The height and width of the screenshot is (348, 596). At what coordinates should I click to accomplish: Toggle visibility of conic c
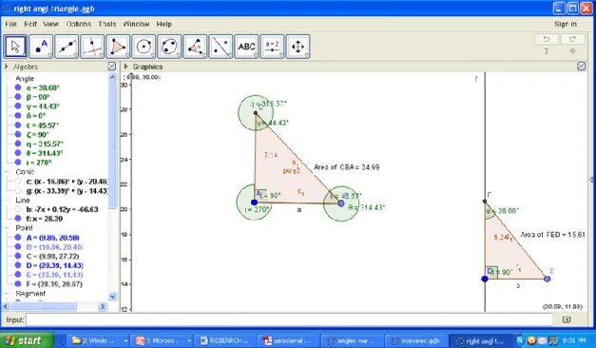pyautogui.click(x=18, y=182)
